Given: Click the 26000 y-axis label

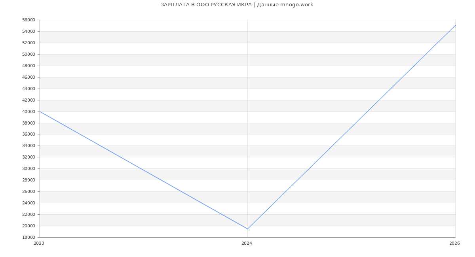Looking at the screenshot, I should (x=29, y=192).
